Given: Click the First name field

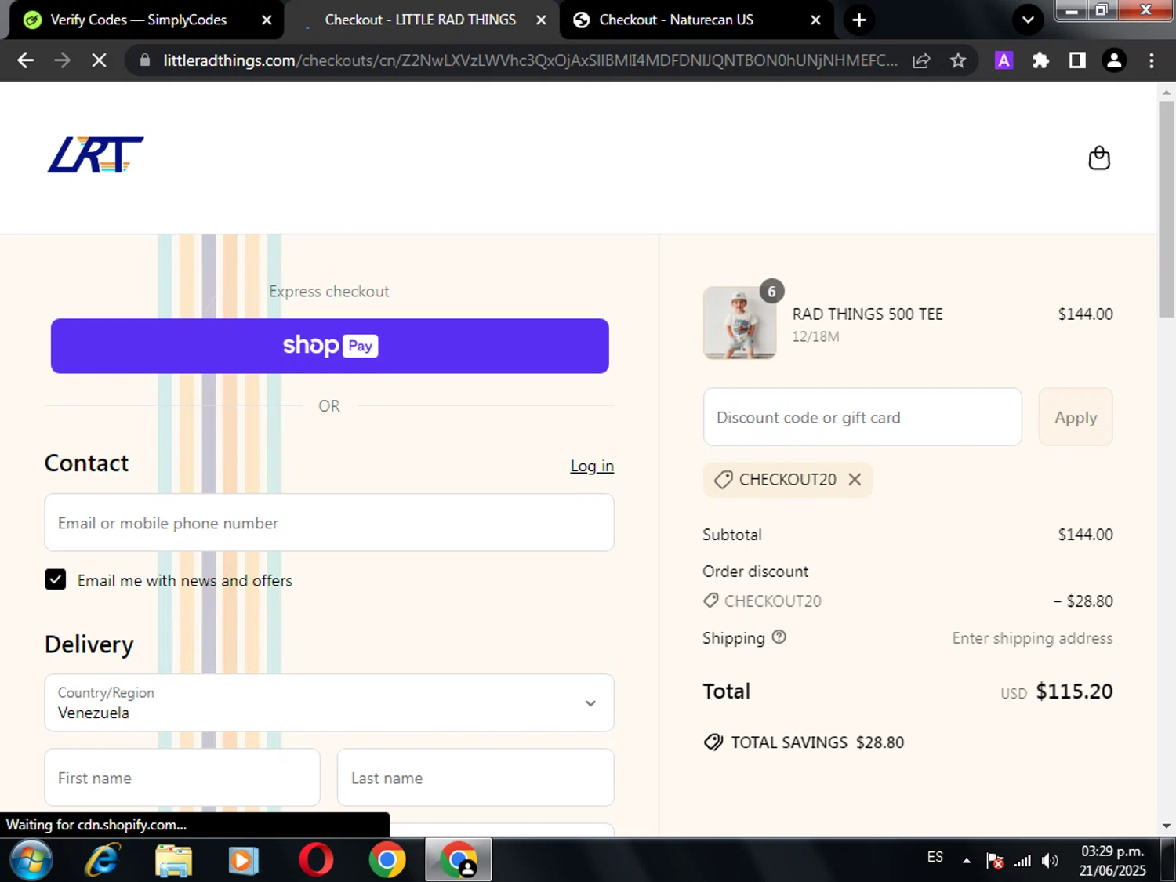Looking at the screenshot, I should (x=183, y=778).
